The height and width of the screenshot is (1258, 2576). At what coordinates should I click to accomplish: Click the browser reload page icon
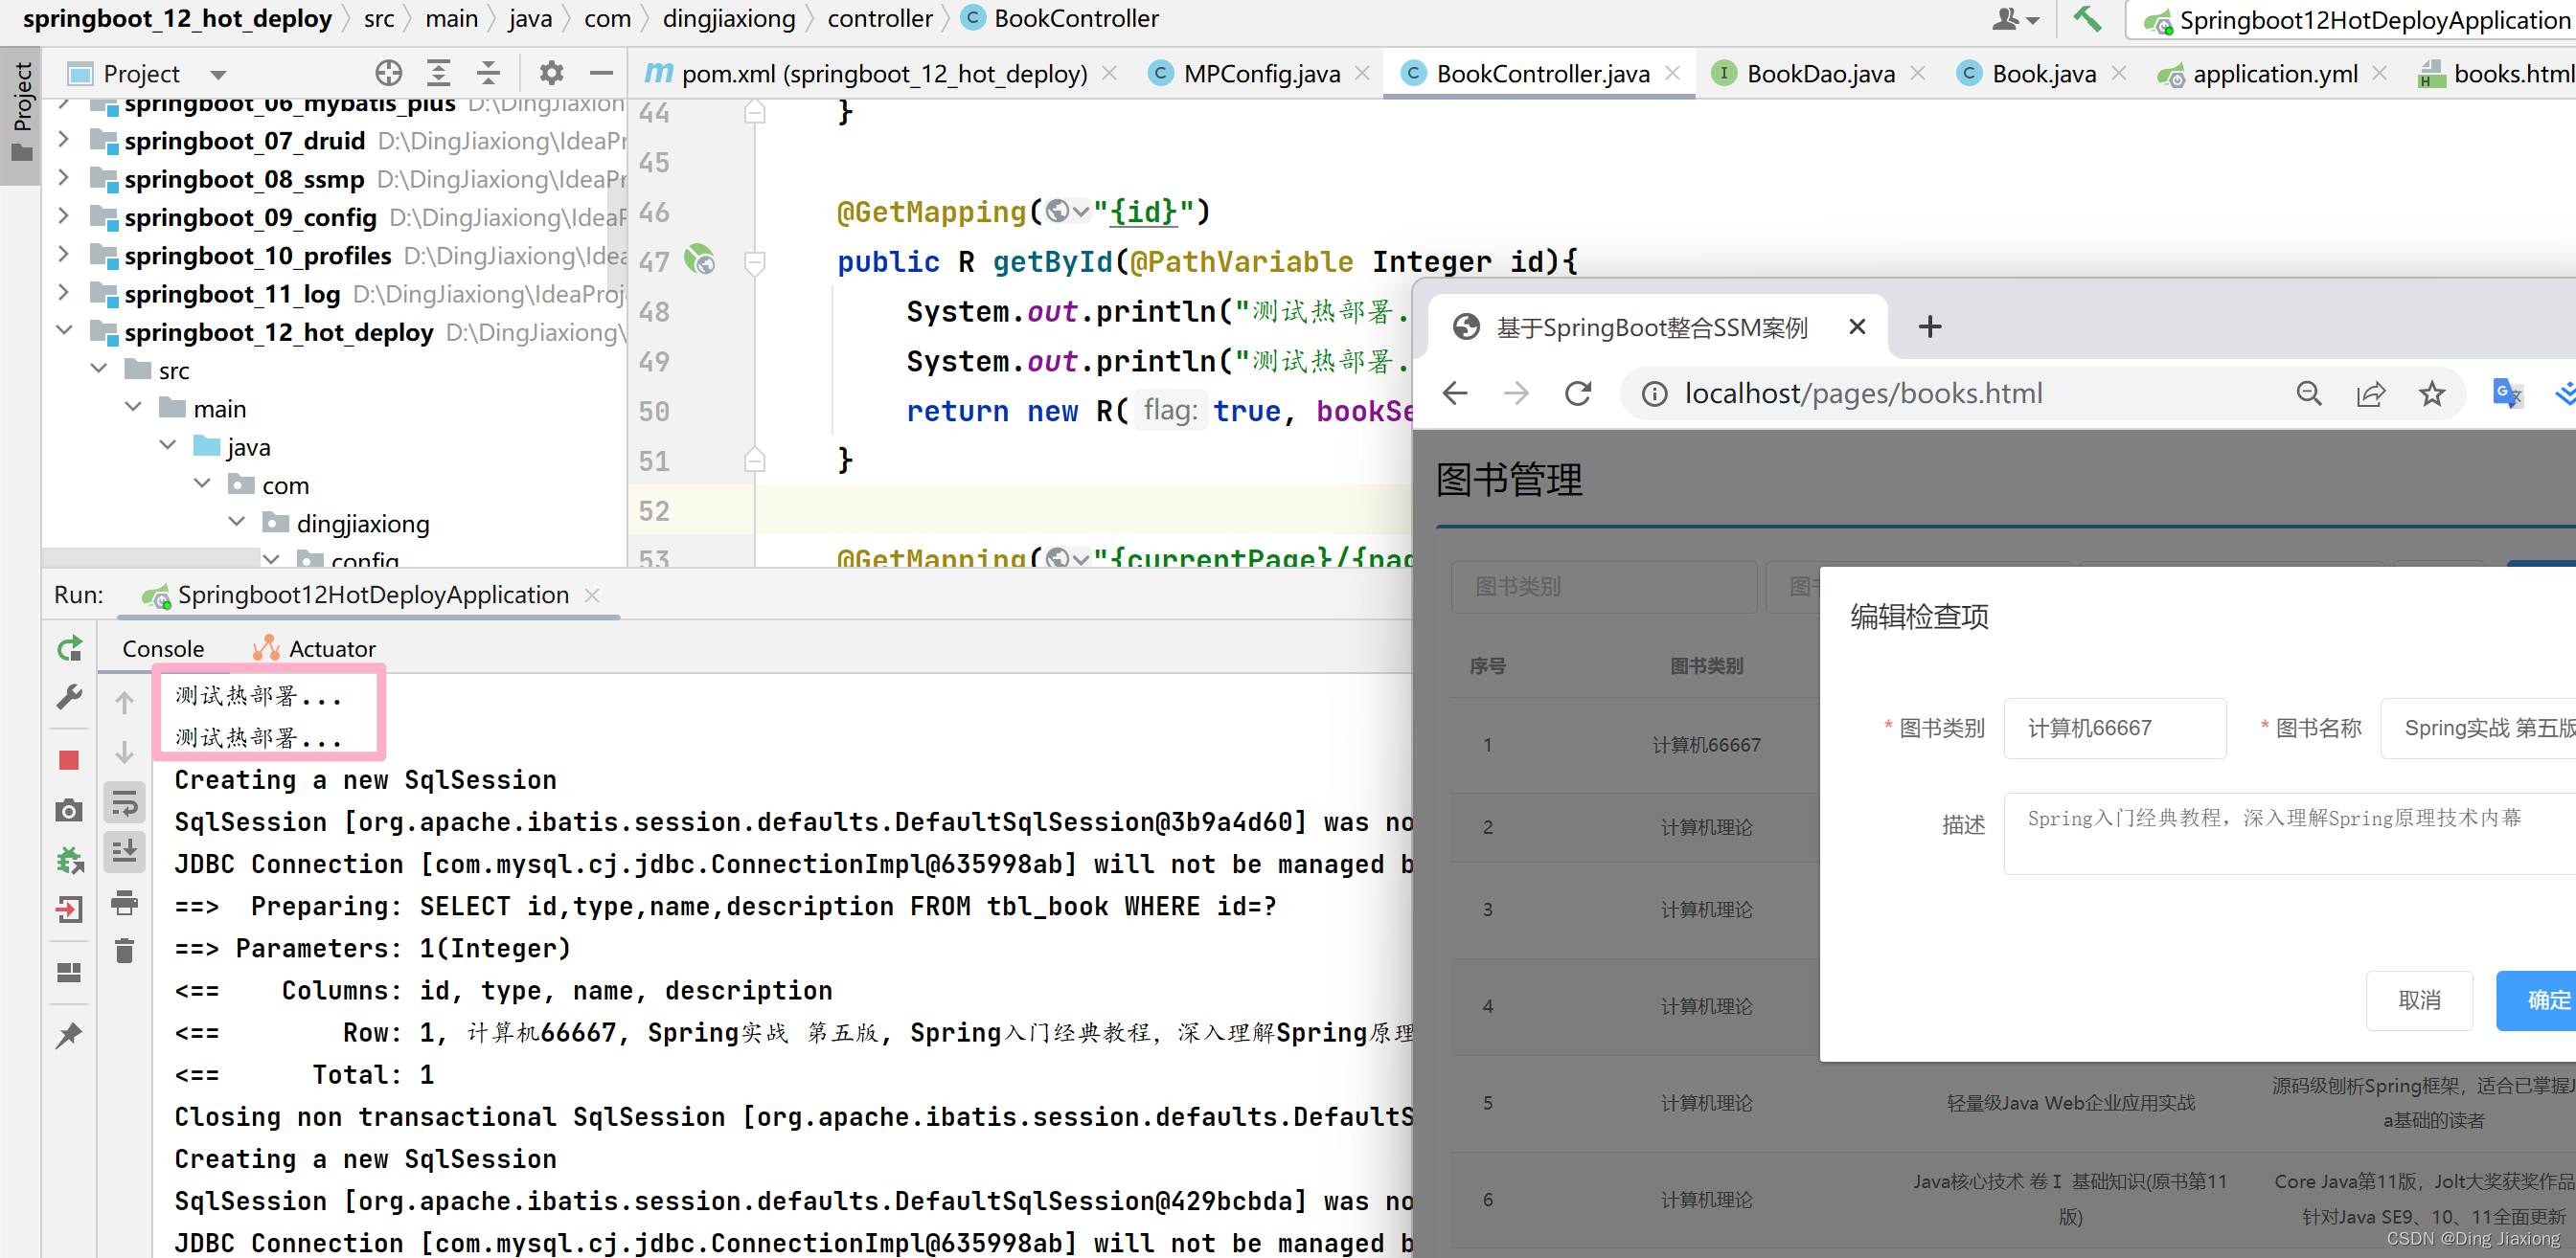click(x=1578, y=393)
